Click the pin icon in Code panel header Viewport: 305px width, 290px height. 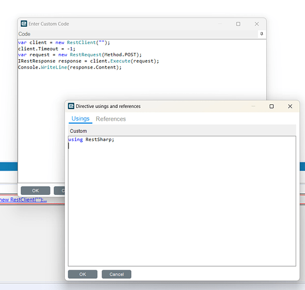click(x=262, y=34)
